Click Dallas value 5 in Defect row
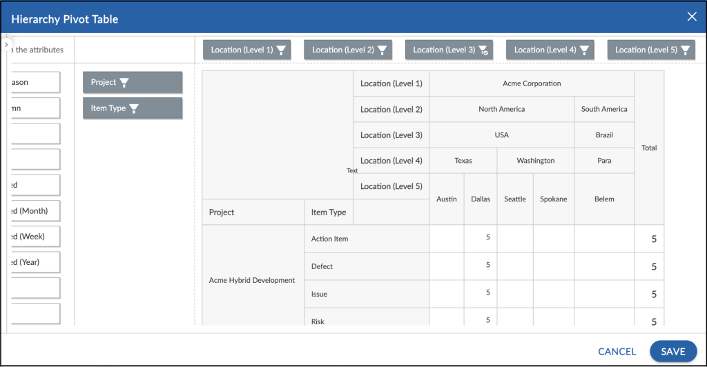 (x=481, y=265)
